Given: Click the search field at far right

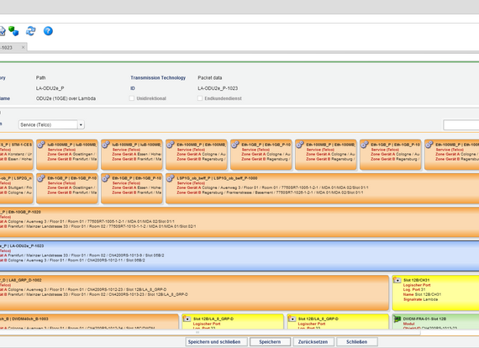Looking at the screenshot, I should tap(461, 124).
